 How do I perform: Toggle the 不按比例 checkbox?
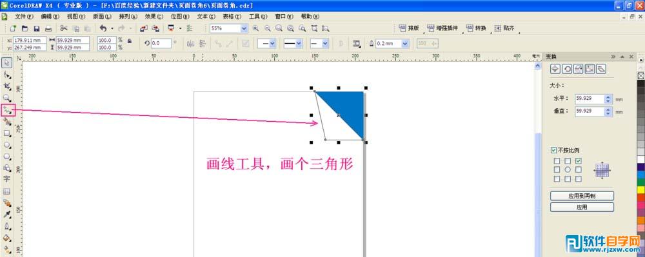(553, 150)
